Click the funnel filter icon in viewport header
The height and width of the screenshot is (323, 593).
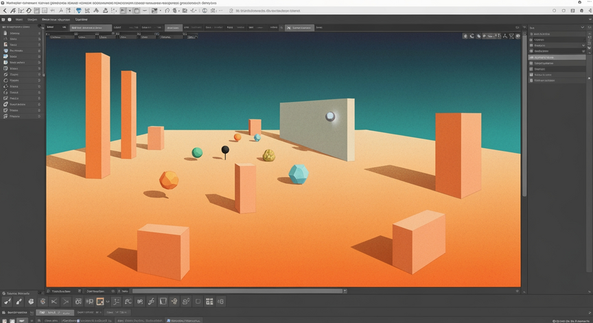[x=512, y=36]
